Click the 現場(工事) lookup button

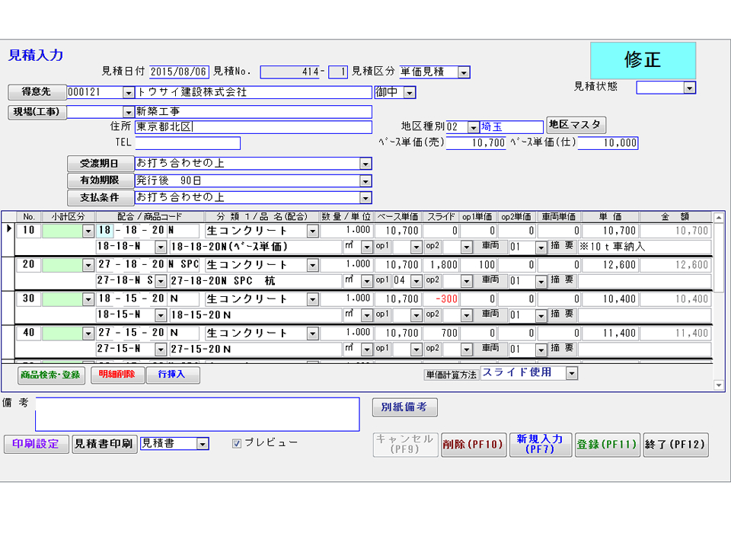pyautogui.click(x=36, y=113)
